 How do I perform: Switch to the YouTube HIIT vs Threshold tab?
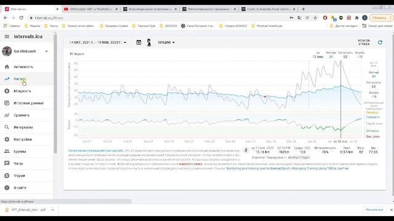tap(90, 9)
